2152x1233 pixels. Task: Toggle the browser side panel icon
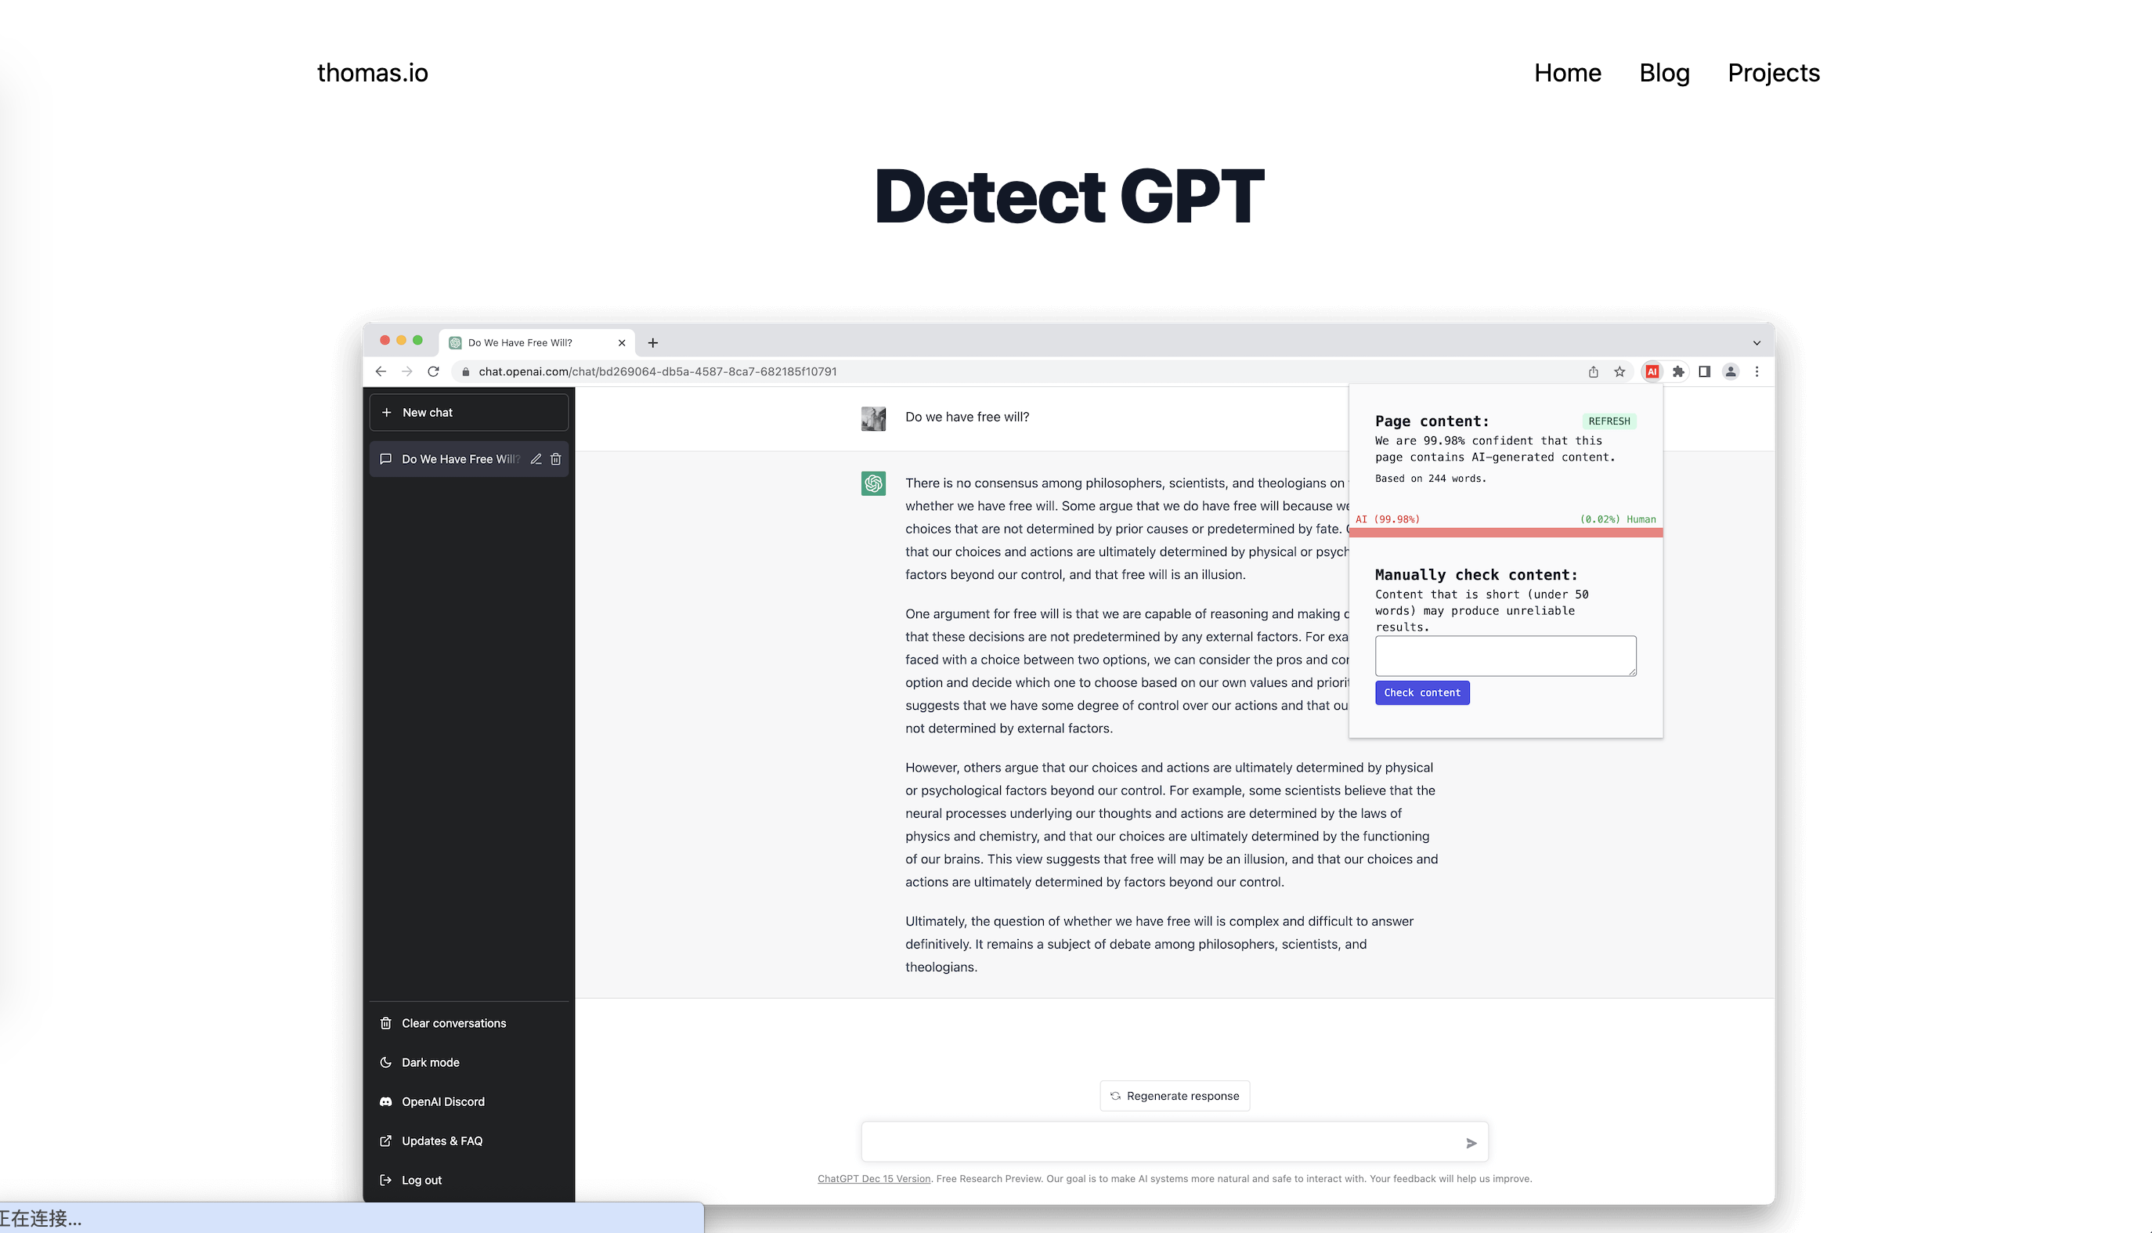pyautogui.click(x=1704, y=371)
